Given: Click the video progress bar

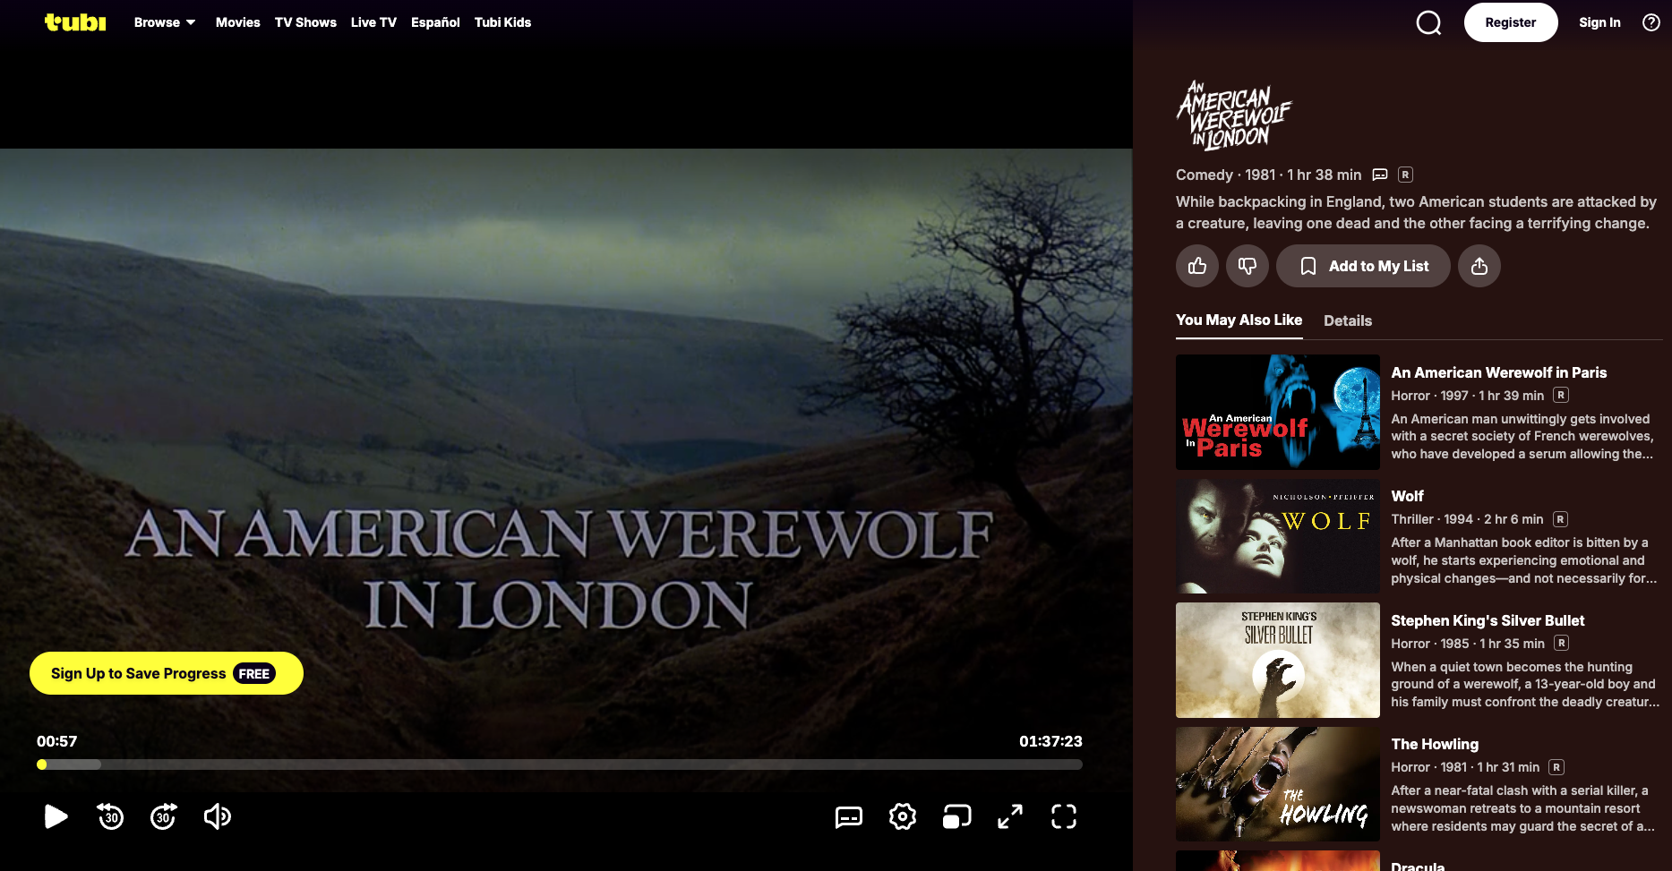Looking at the screenshot, I should click(560, 764).
